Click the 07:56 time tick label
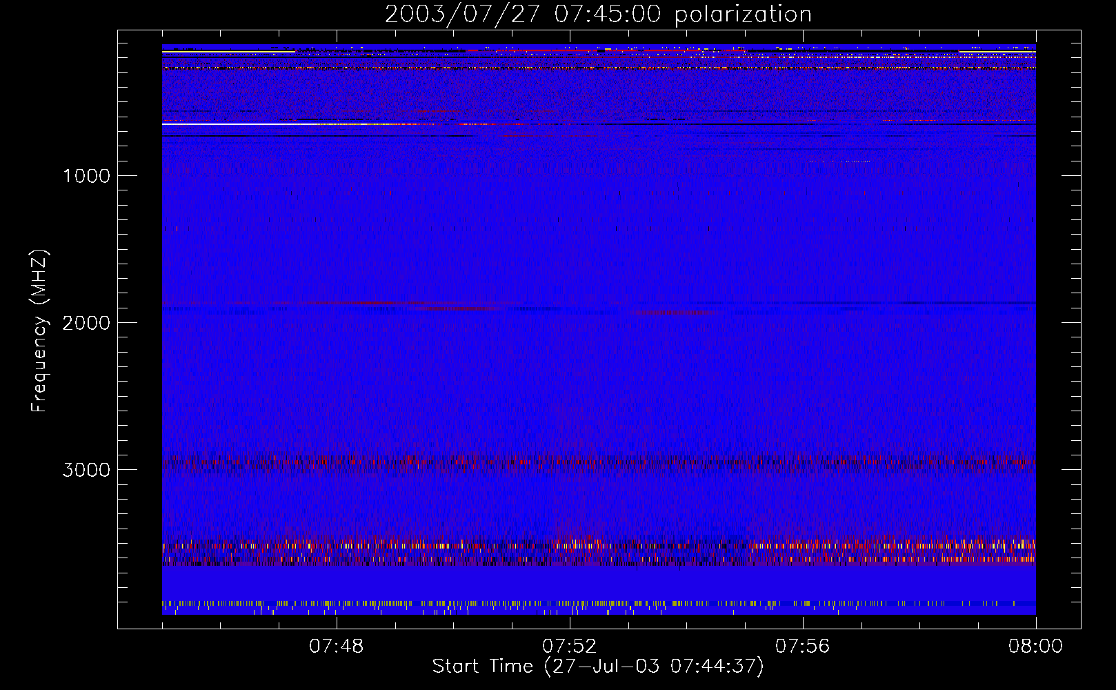The height and width of the screenshot is (690, 1116). click(x=803, y=647)
